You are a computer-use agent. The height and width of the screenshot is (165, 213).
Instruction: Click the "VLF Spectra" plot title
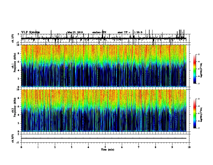(x=30, y=32)
